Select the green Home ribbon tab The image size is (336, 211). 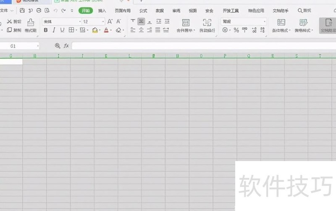coord(86,10)
